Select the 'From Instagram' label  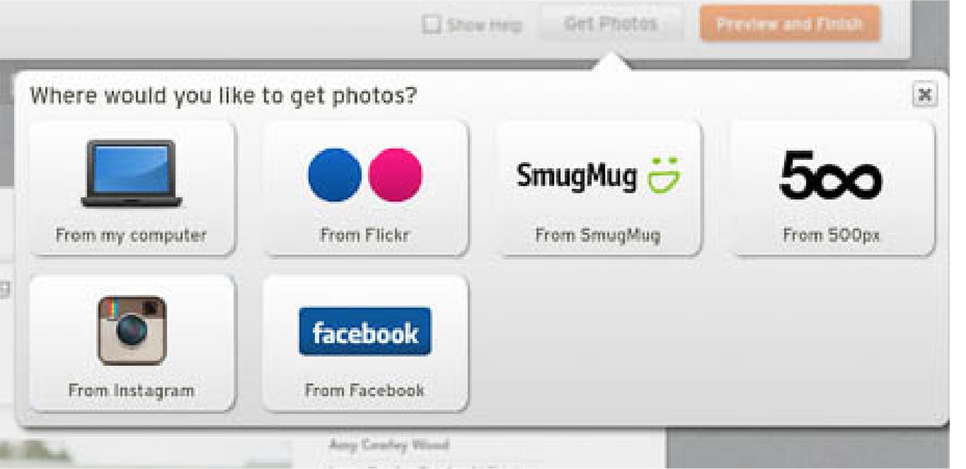131,391
